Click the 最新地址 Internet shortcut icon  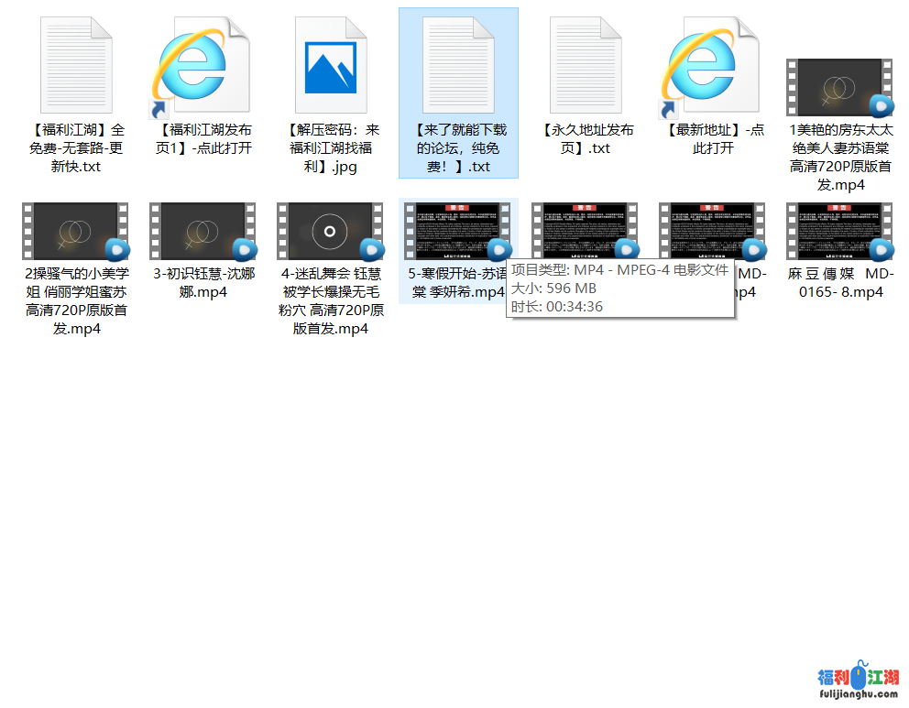713,64
